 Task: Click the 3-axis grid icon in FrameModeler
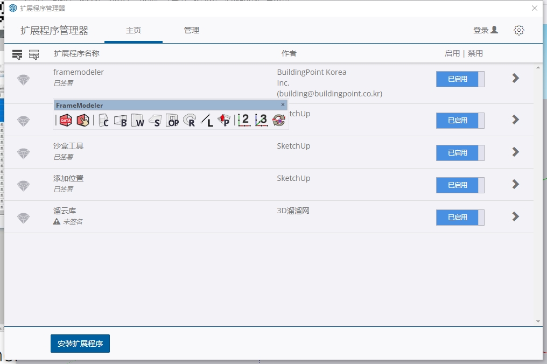261,121
